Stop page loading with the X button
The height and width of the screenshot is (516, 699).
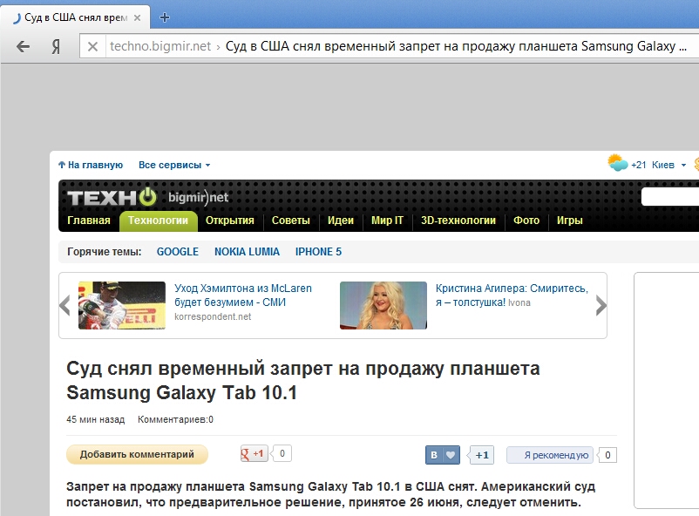click(92, 46)
